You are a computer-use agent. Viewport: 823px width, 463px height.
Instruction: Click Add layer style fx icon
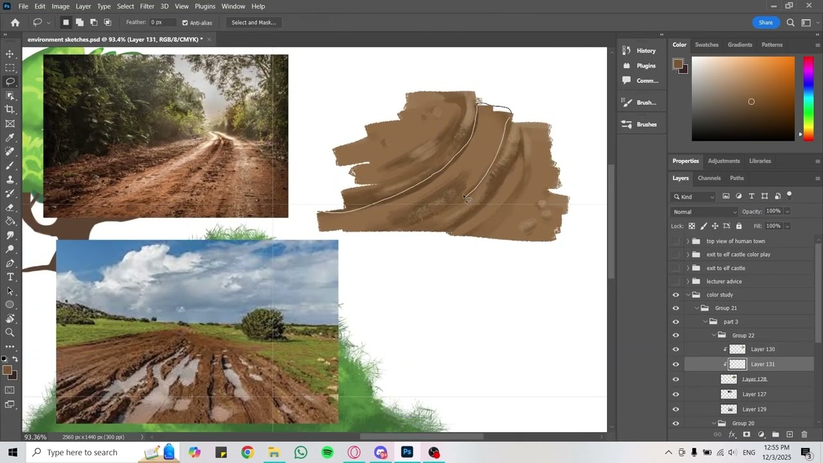click(x=732, y=435)
